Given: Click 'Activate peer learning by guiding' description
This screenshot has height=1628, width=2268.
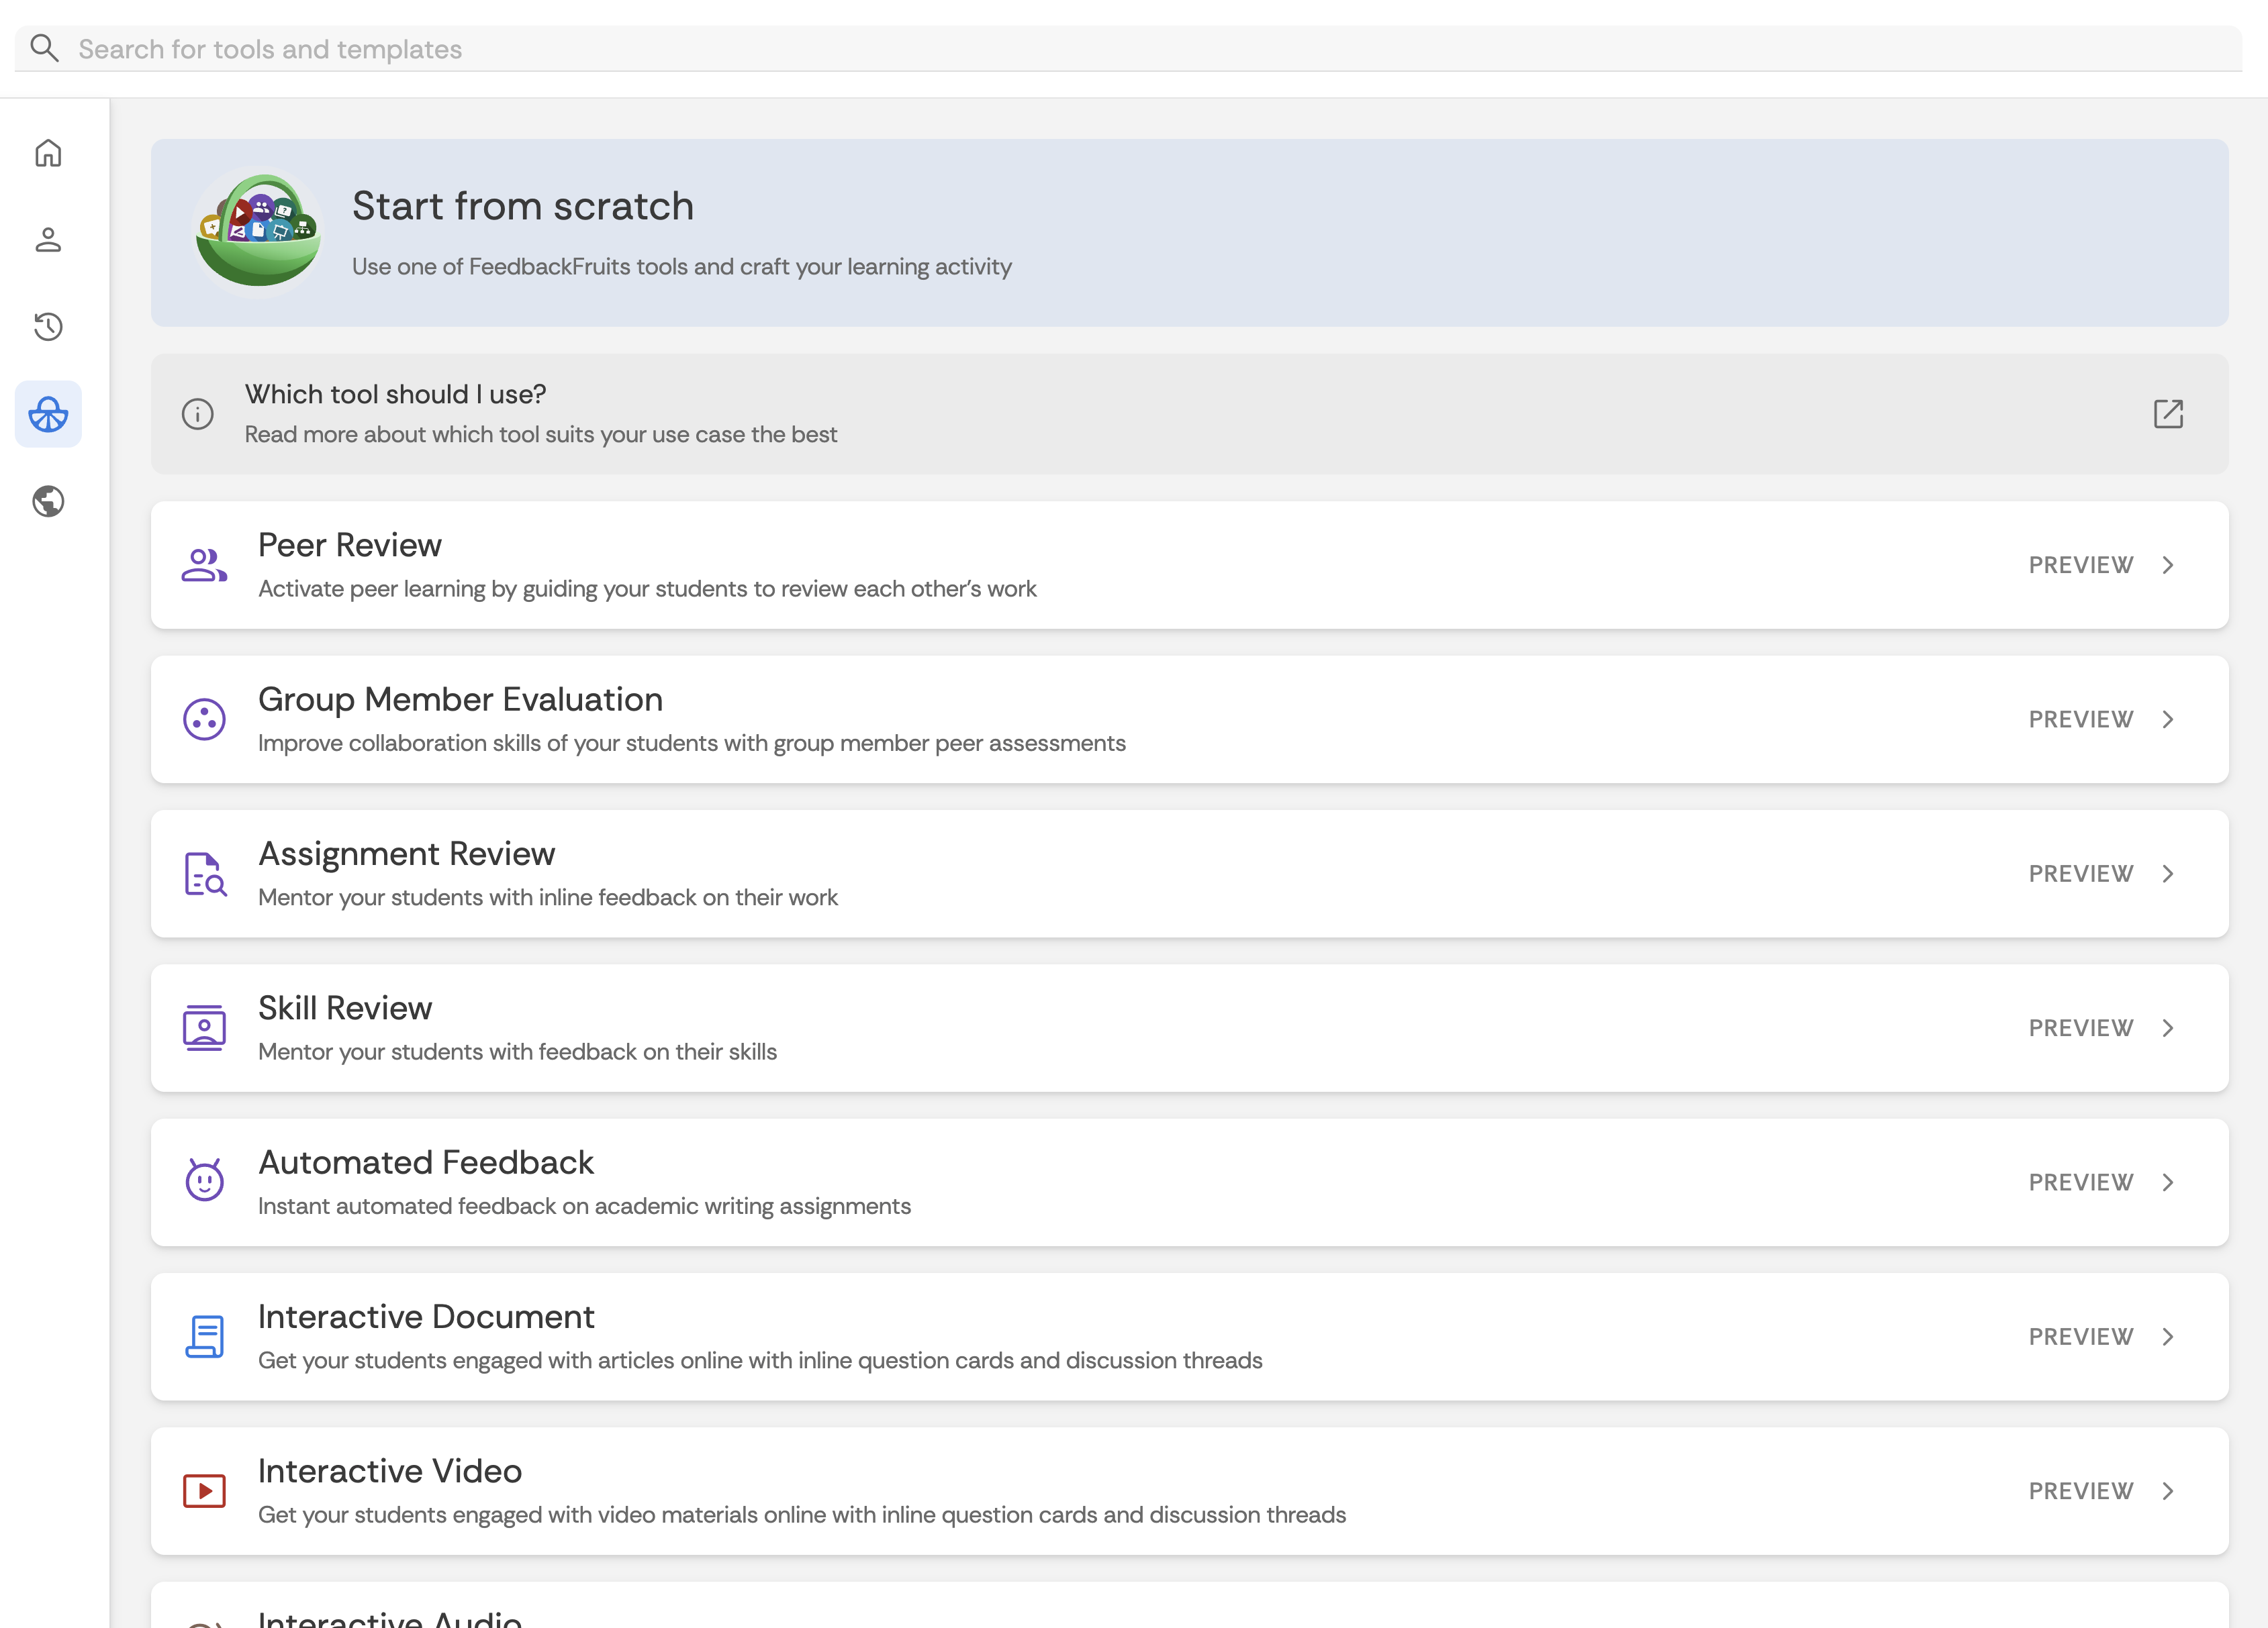Looking at the screenshot, I should (647, 589).
